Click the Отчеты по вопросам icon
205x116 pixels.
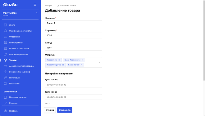tap(5, 48)
